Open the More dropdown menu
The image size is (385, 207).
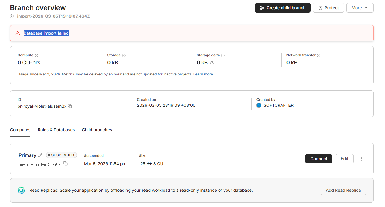click(x=360, y=8)
